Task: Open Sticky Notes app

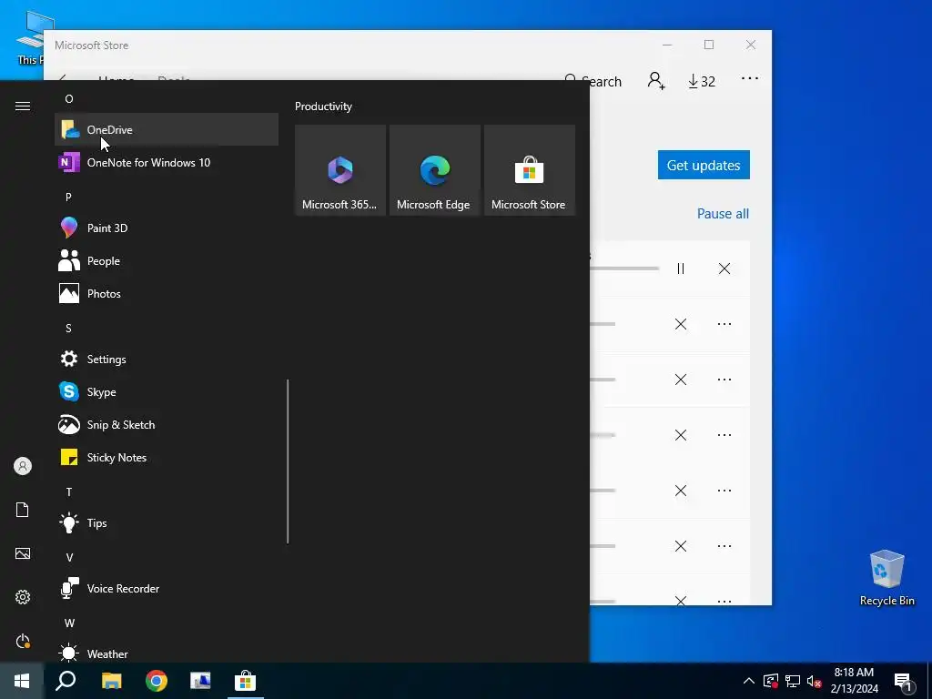Action: tap(167, 457)
